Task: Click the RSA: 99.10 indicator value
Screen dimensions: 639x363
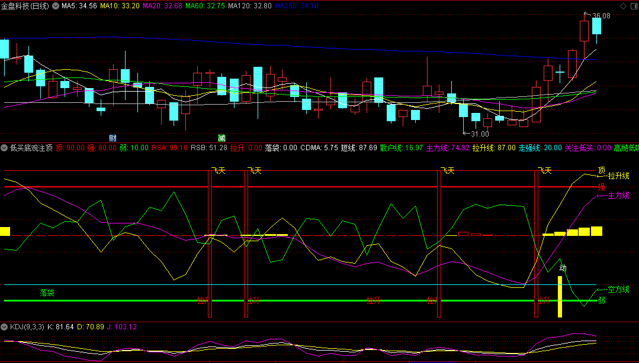Action: [169, 148]
